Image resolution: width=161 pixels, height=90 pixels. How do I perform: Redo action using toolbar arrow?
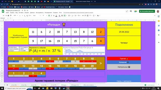(x=6, y=15)
